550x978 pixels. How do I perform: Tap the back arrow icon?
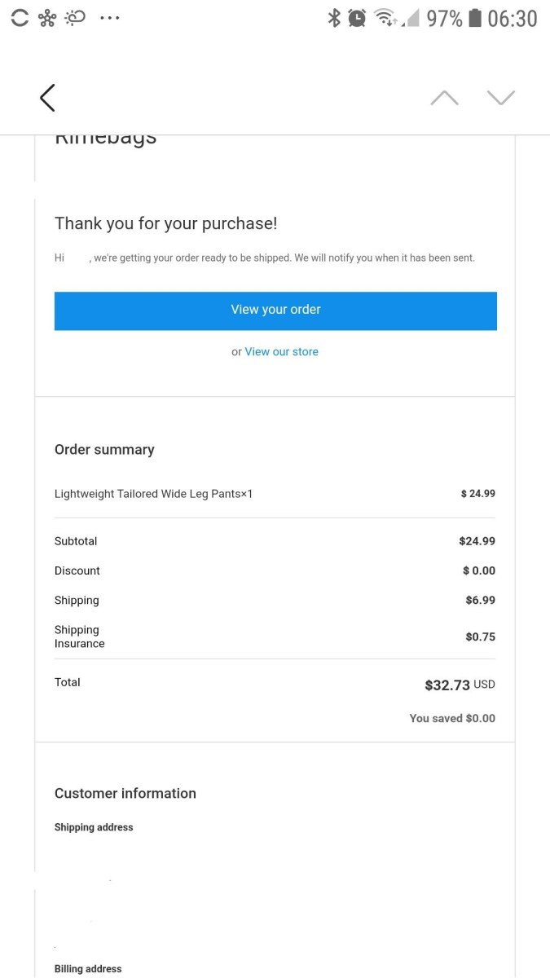point(47,98)
